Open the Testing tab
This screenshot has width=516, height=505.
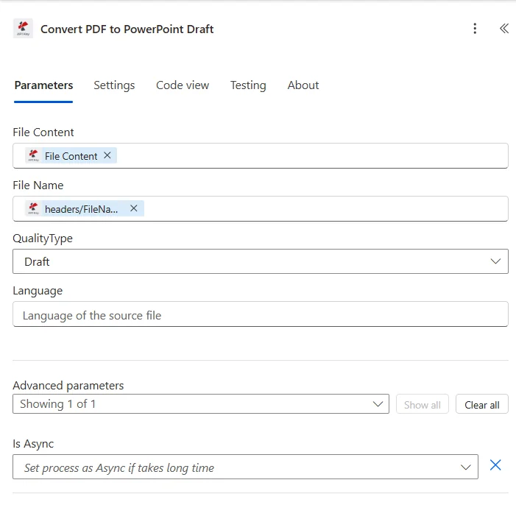[248, 85]
